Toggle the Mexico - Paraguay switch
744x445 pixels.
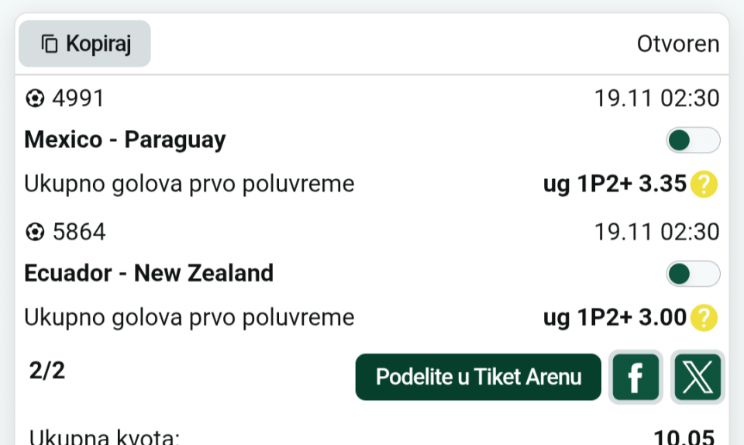pyautogui.click(x=693, y=140)
